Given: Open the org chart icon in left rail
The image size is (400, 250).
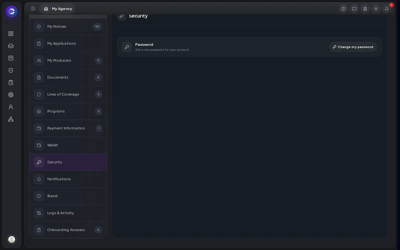Looking at the screenshot, I should pos(11,119).
